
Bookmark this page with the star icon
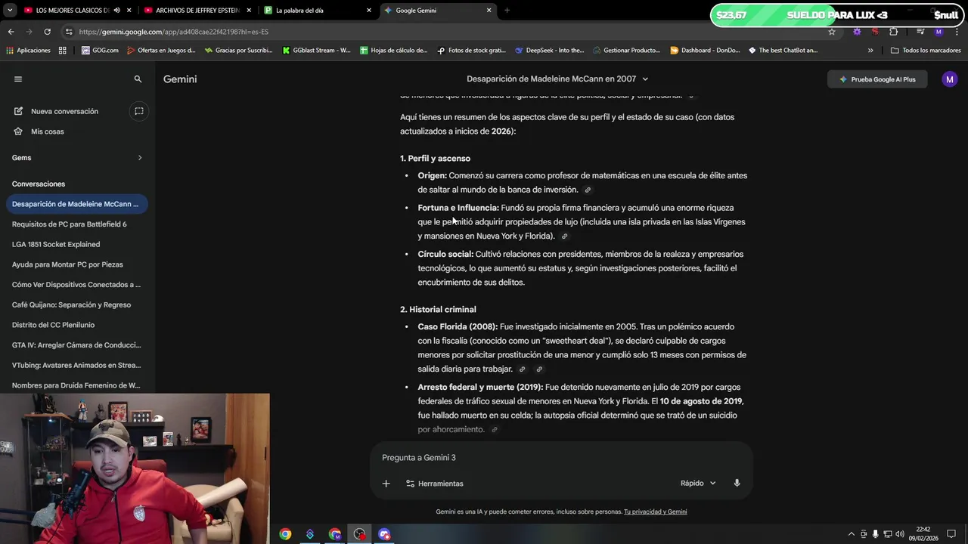click(x=832, y=32)
